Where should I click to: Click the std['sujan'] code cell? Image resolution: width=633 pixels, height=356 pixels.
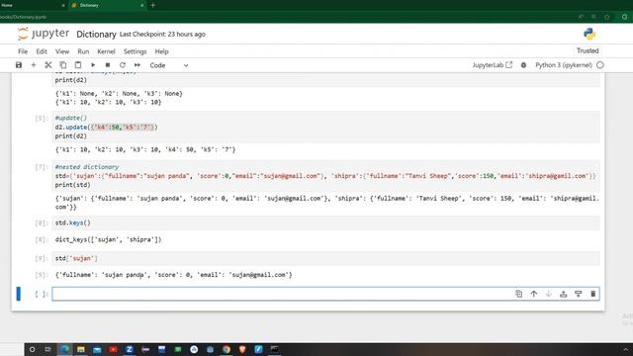point(325,258)
